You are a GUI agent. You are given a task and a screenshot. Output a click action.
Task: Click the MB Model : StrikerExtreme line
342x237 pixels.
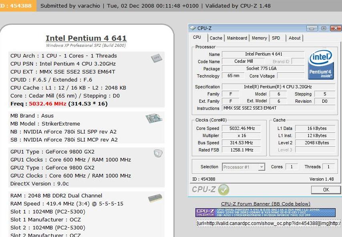[x=45, y=124]
